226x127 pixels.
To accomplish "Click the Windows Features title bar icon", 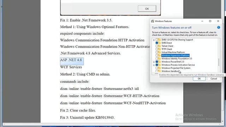I will [153, 21].
